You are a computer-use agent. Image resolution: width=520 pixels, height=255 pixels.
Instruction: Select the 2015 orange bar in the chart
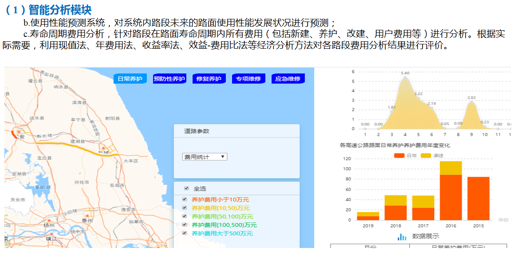(x=479, y=198)
